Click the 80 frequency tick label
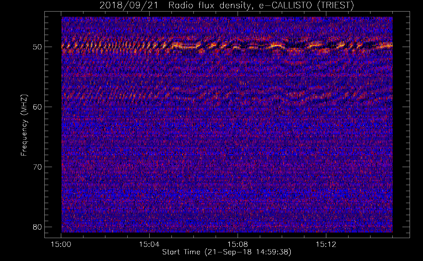 coord(38,227)
